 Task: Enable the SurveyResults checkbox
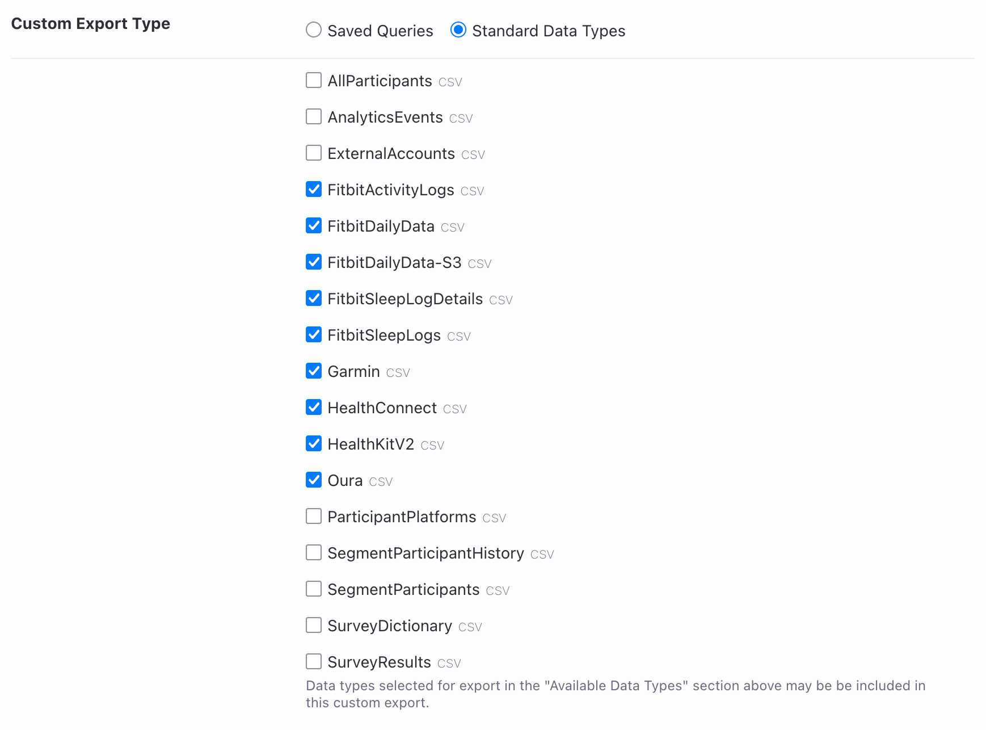[314, 662]
